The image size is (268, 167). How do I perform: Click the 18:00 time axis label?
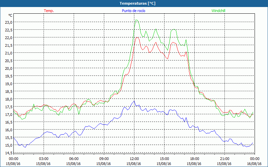click(x=194, y=159)
